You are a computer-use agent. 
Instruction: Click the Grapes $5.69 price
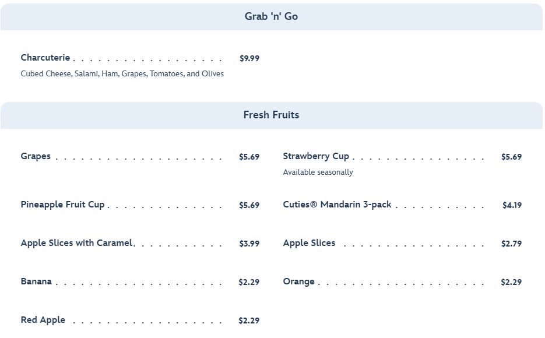click(x=249, y=157)
